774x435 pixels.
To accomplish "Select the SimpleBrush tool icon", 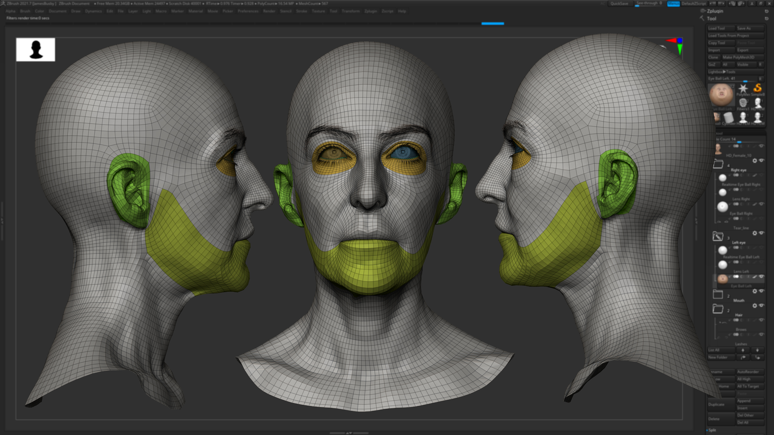I will 757,89.
